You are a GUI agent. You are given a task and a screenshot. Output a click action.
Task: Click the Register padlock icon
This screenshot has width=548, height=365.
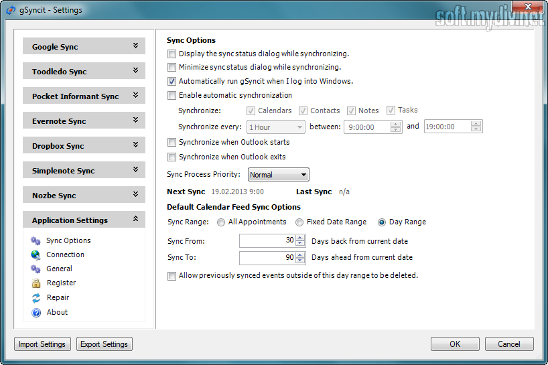pos(36,283)
